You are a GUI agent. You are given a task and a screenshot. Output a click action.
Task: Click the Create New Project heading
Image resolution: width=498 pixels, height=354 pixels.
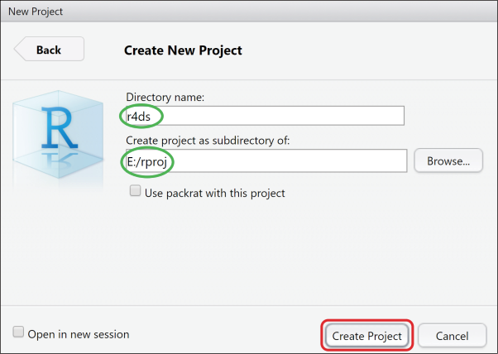tap(183, 50)
